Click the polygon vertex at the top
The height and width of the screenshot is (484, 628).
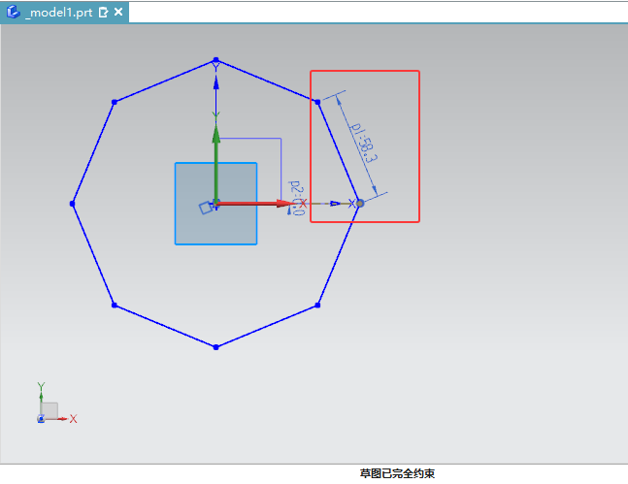215,60
